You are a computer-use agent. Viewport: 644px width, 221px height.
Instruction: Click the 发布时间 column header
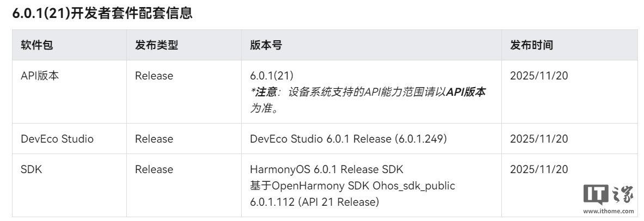[531, 45]
